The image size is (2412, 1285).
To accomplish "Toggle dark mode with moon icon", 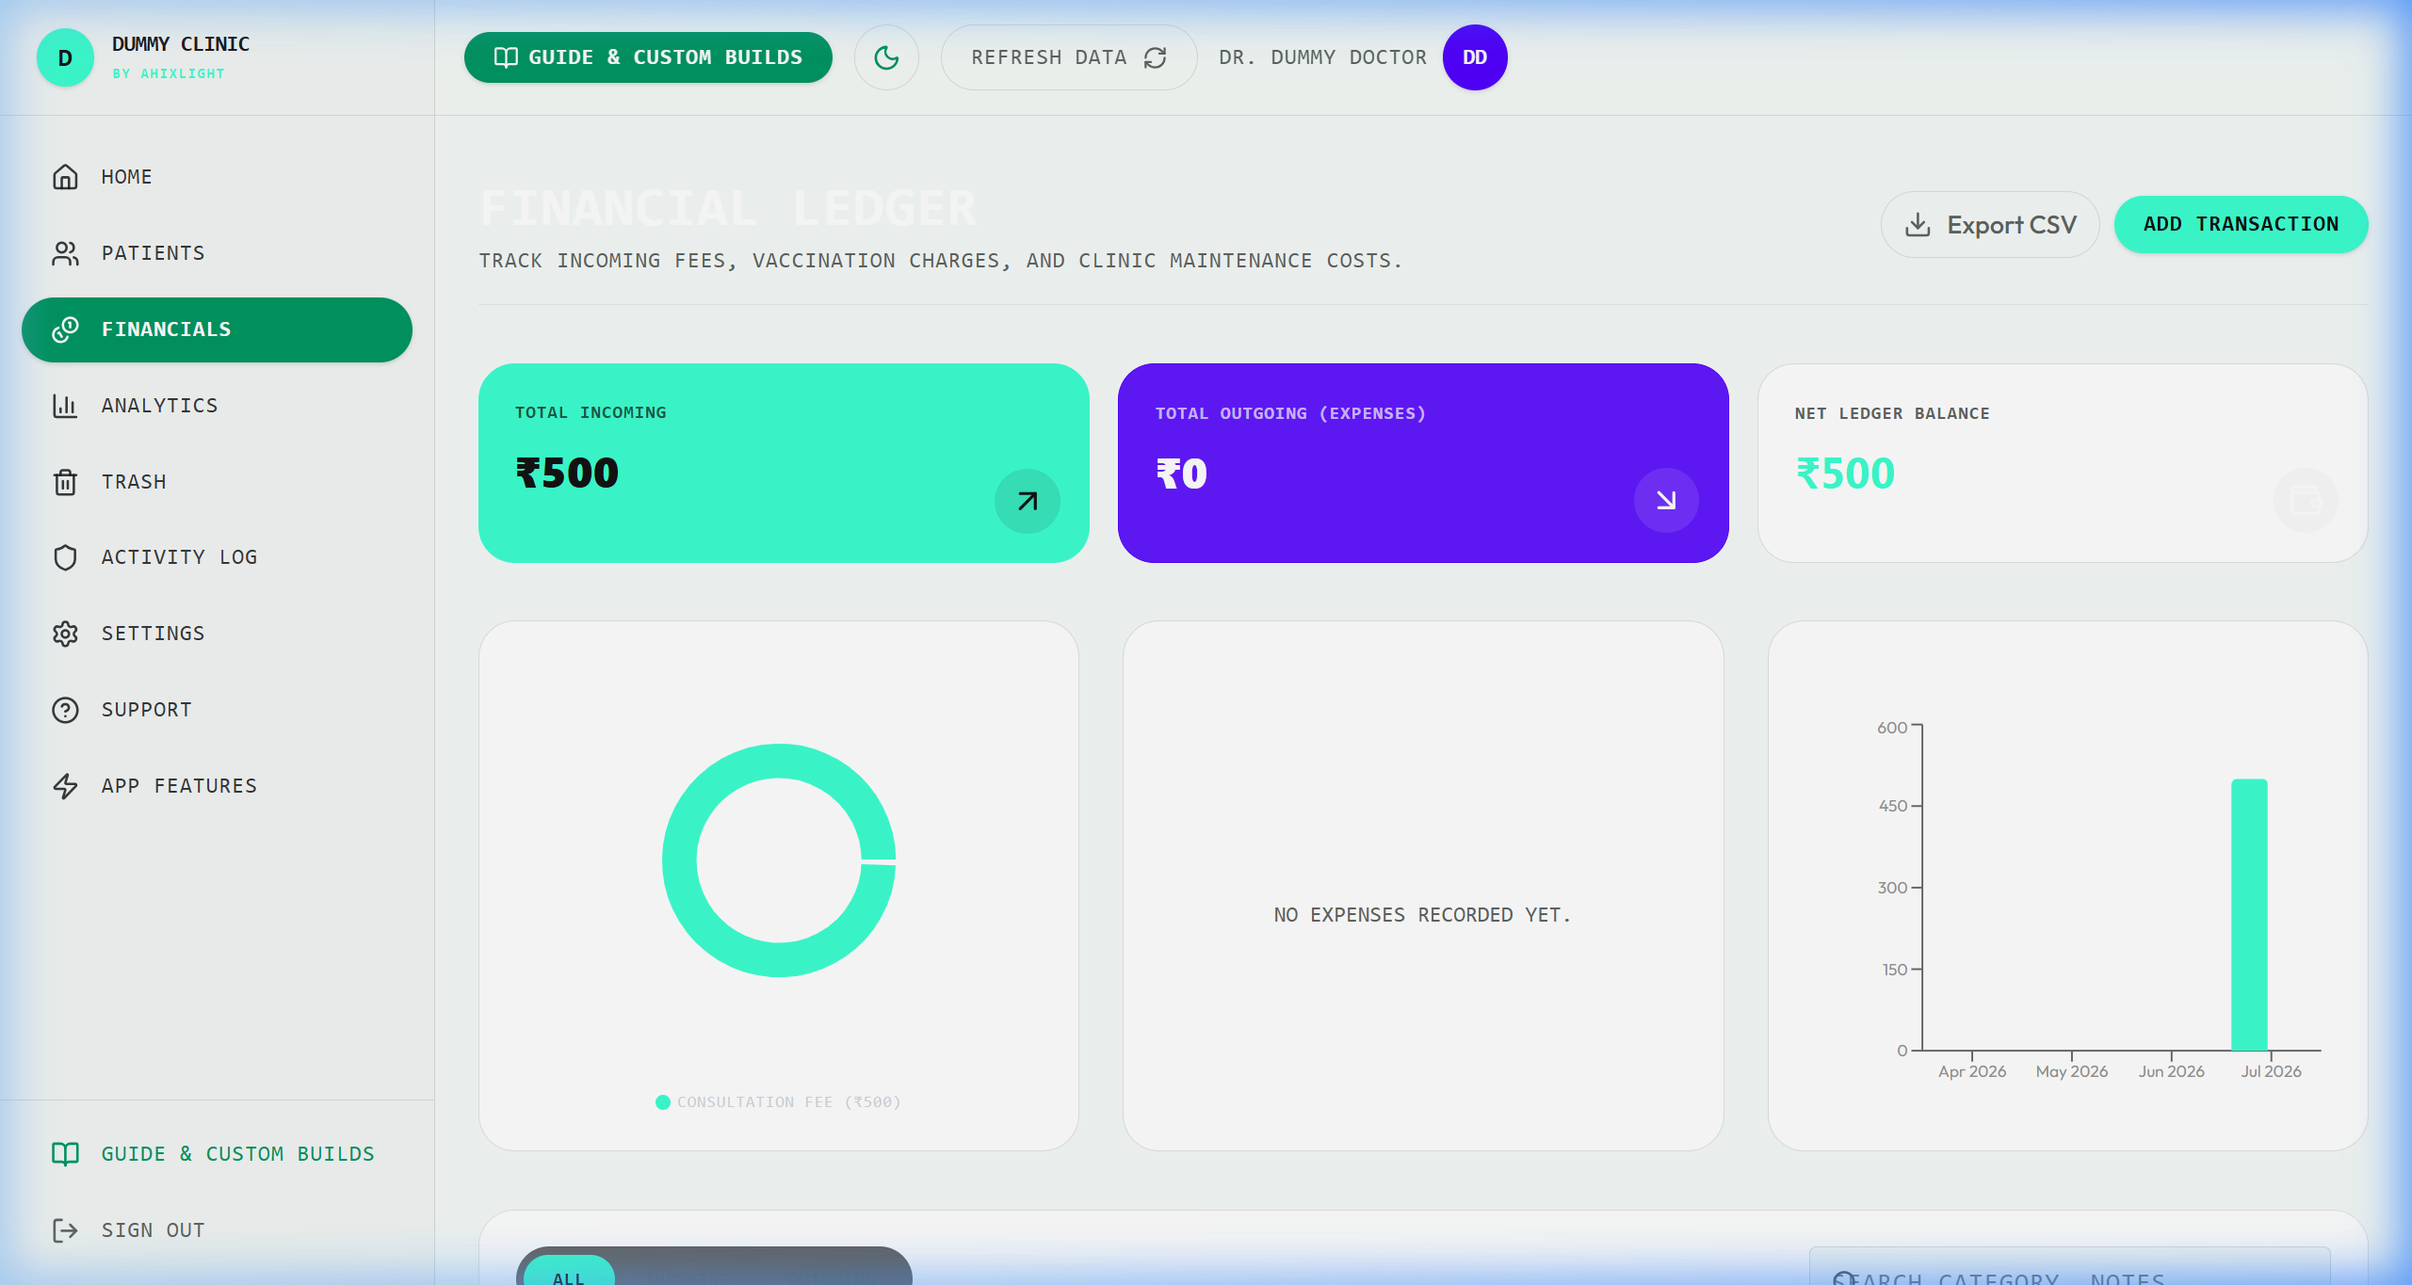I will tap(886, 57).
